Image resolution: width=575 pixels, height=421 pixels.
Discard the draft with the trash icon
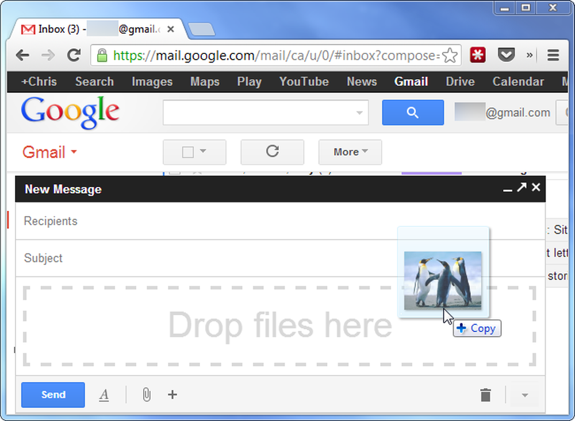click(485, 395)
